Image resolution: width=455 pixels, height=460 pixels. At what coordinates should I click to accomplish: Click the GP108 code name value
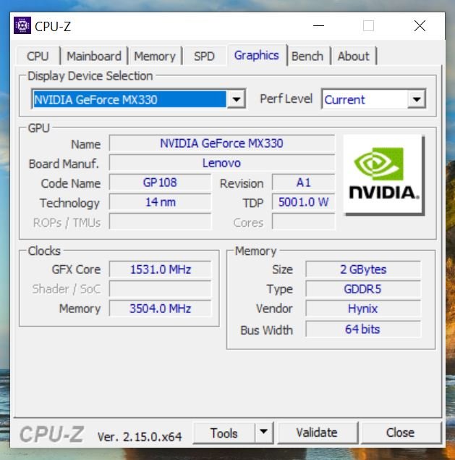pyautogui.click(x=160, y=183)
